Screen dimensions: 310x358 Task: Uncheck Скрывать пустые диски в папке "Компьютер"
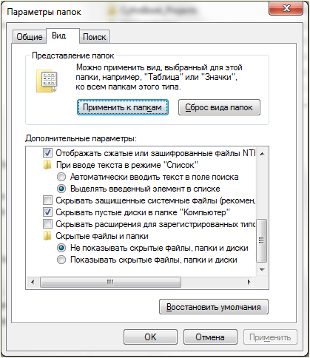(x=47, y=212)
